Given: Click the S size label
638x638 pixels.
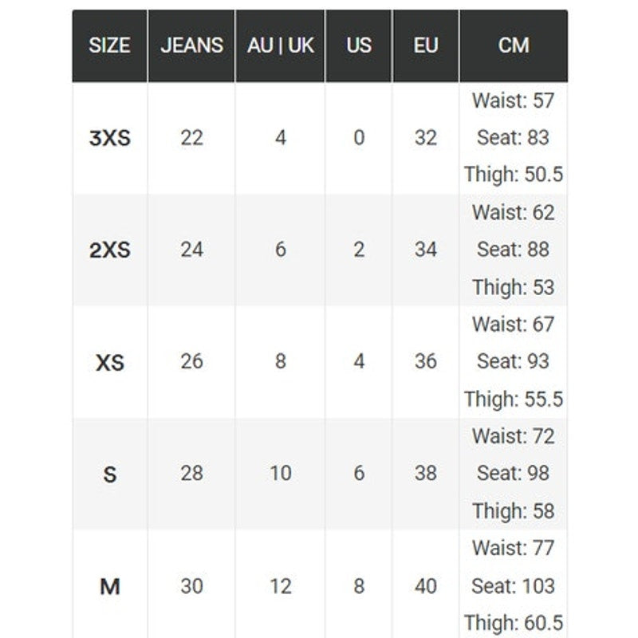Looking at the screenshot, I should tap(110, 475).
